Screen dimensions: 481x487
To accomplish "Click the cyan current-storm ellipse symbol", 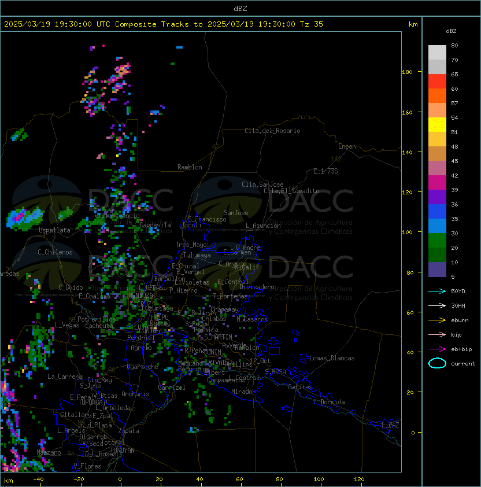I will click(x=437, y=363).
